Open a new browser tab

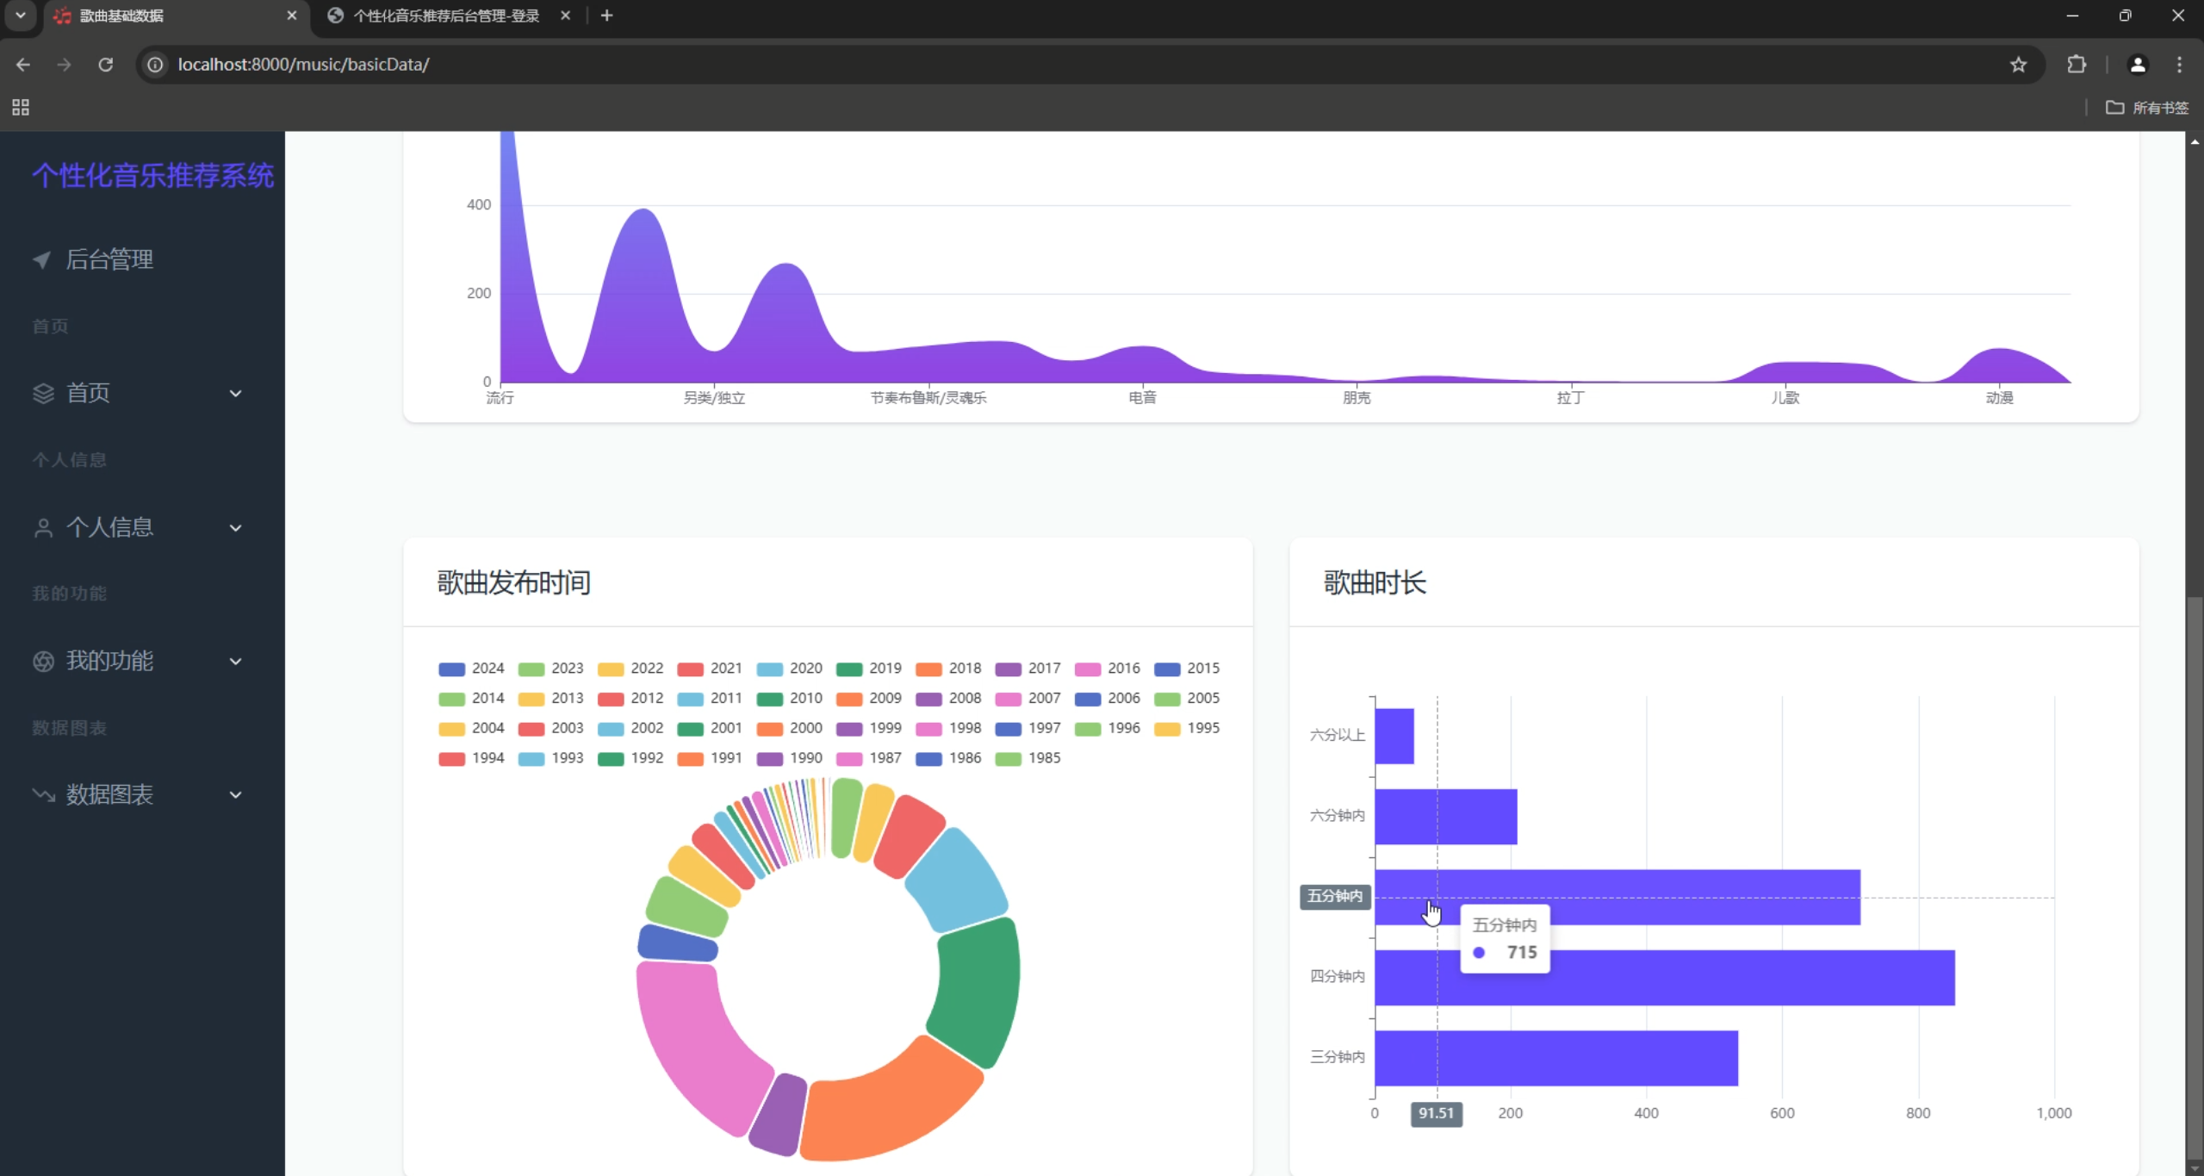[606, 16]
